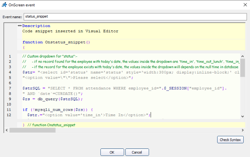
Task: Click the vertical scrollbar up arrow
Action: tap(242, 56)
